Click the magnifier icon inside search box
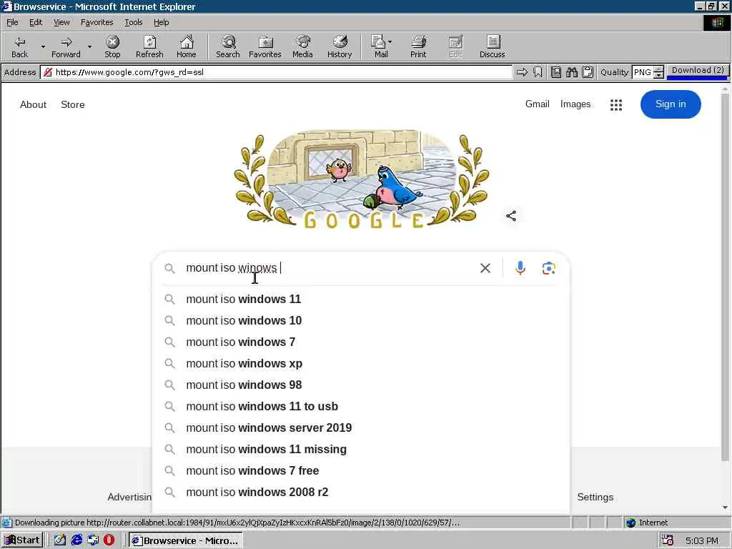 pyautogui.click(x=170, y=269)
